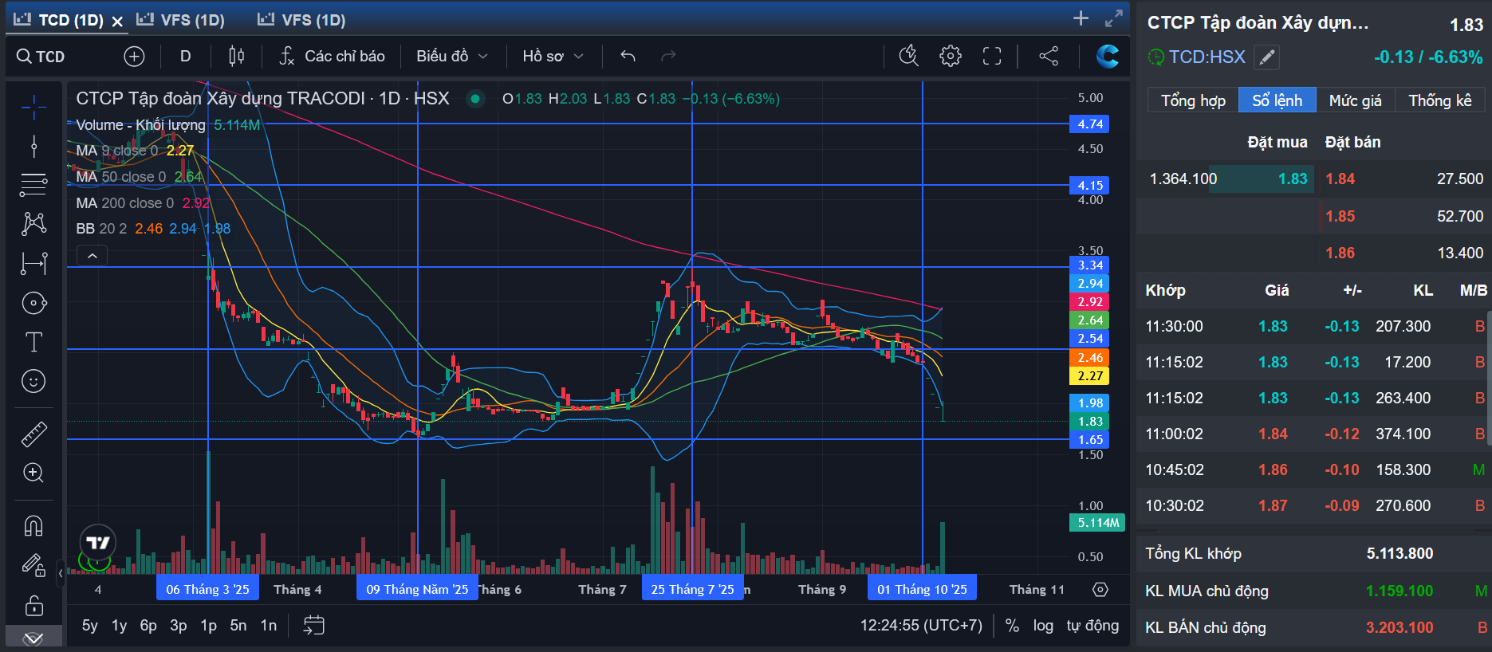Open symbol search for TCD
Image resolution: width=1492 pixels, height=652 pixels.
point(41,57)
